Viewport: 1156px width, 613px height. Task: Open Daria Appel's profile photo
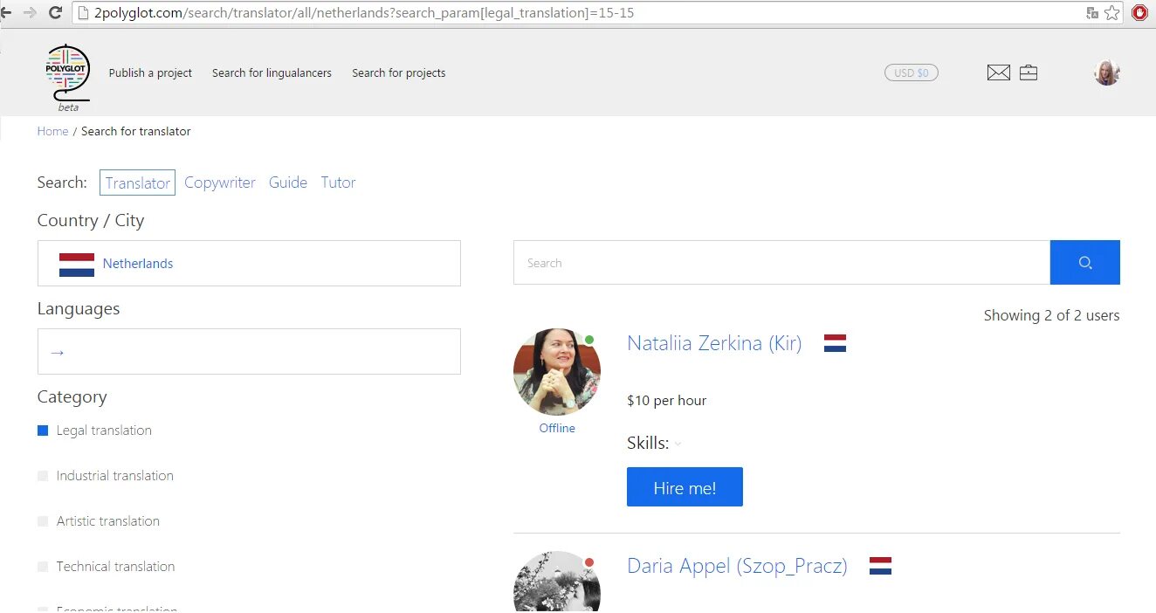pyautogui.click(x=557, y=582)
